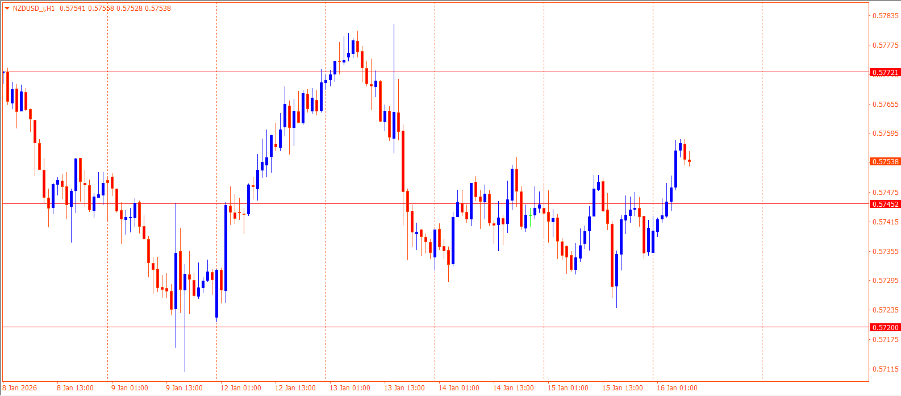Click the 8 Jan 13:00 time label
Screen dimensions: 901x396
pyautogui.click(x=75, y=388)
